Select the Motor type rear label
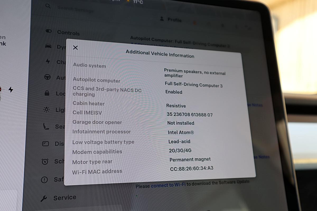 pos(92,162)
